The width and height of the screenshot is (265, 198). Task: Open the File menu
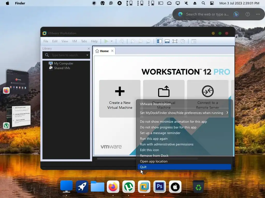pyautogui.click(x=46, y=41)
